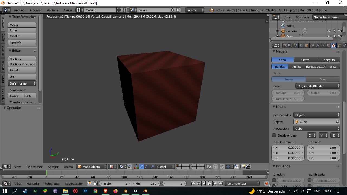Open Steam from the Windows taskbar
Image resolution: width=347 pixels, height=195 pixels.
[25, 191]
